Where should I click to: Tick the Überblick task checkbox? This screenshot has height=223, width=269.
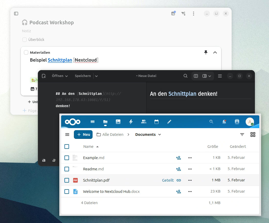click(x=25, y=40)
